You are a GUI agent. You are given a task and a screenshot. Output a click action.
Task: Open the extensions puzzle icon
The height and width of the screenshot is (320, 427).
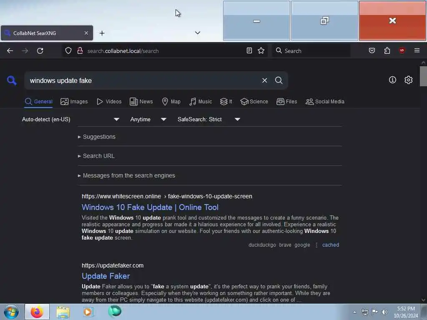pyautogui.click(x=387, y=50)
